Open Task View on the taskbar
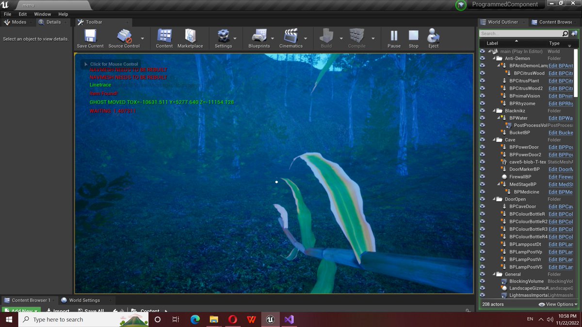Image resolution: width=582 pixels, height=327 pixels. [x=176, y=320]
